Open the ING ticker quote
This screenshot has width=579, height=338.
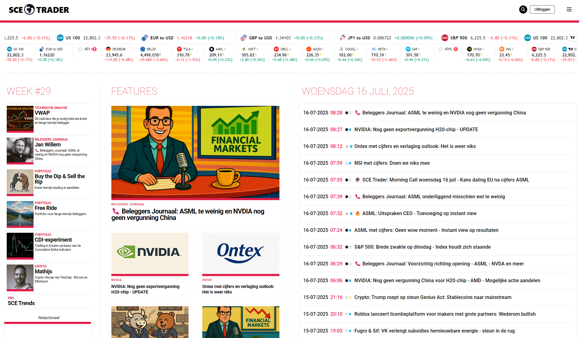[x=510, y=55]
